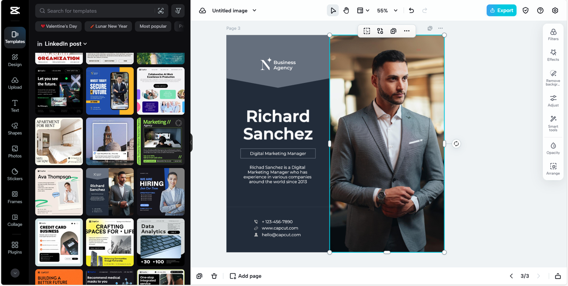Open the pages panel icon at bottom right
This screenshot has width=568, height=286.
(x=558, y=276)
